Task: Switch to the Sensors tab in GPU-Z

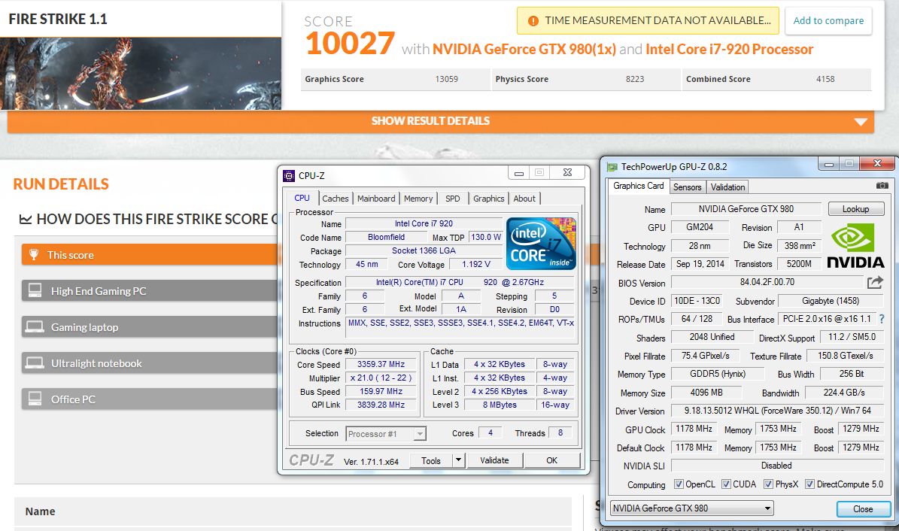Action: click(687, 187)
